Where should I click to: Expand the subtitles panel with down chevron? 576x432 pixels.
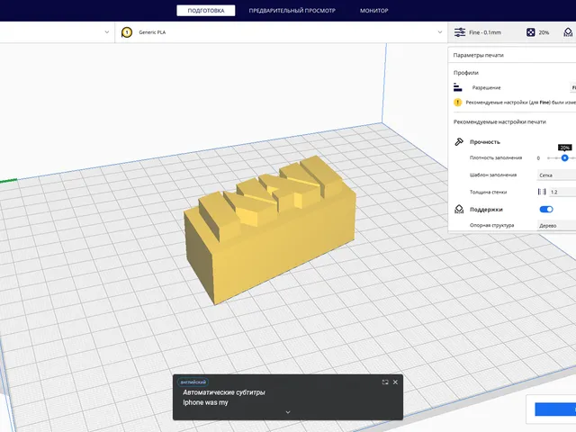[288, 412]
